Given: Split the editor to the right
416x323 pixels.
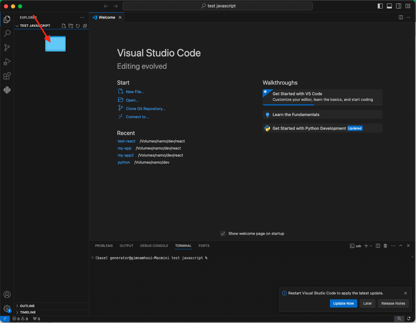Looking at the screenshot, I should pos(401,17).
